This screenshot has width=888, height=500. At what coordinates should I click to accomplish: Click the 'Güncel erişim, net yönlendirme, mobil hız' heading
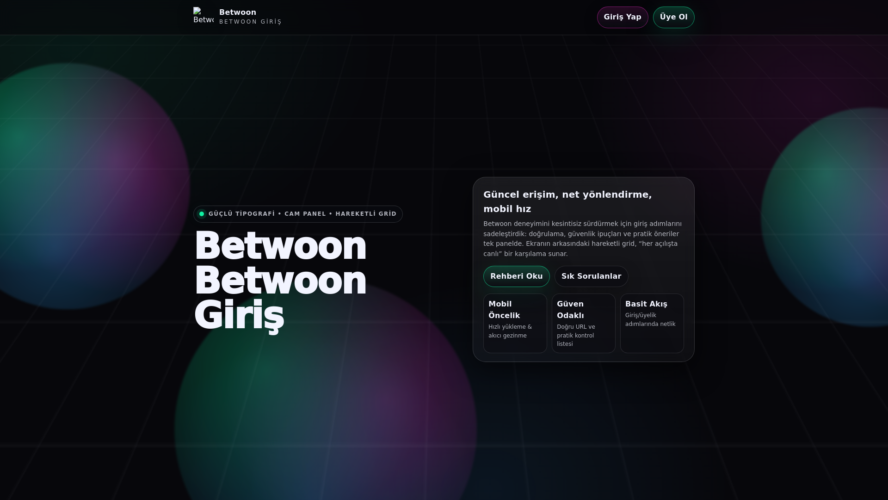[x=567, y=201]
